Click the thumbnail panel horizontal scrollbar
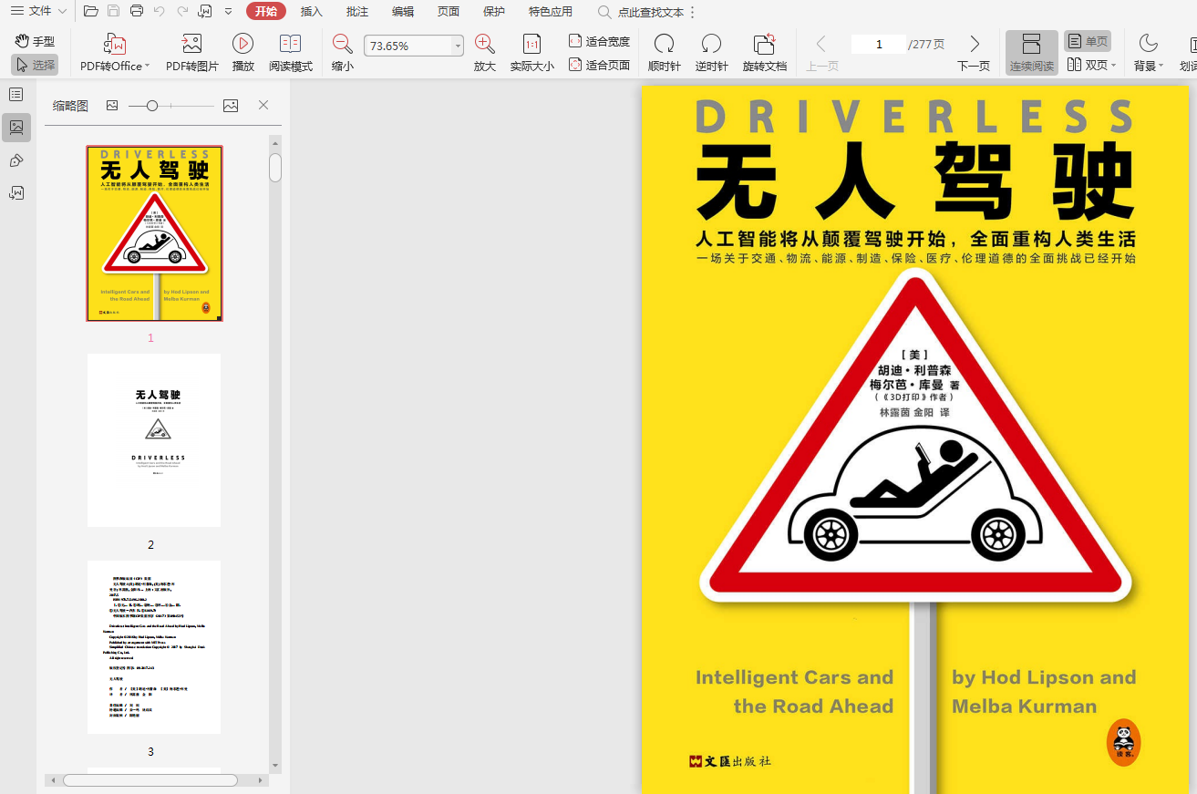 pyautogui.click(x=150, y=780)
